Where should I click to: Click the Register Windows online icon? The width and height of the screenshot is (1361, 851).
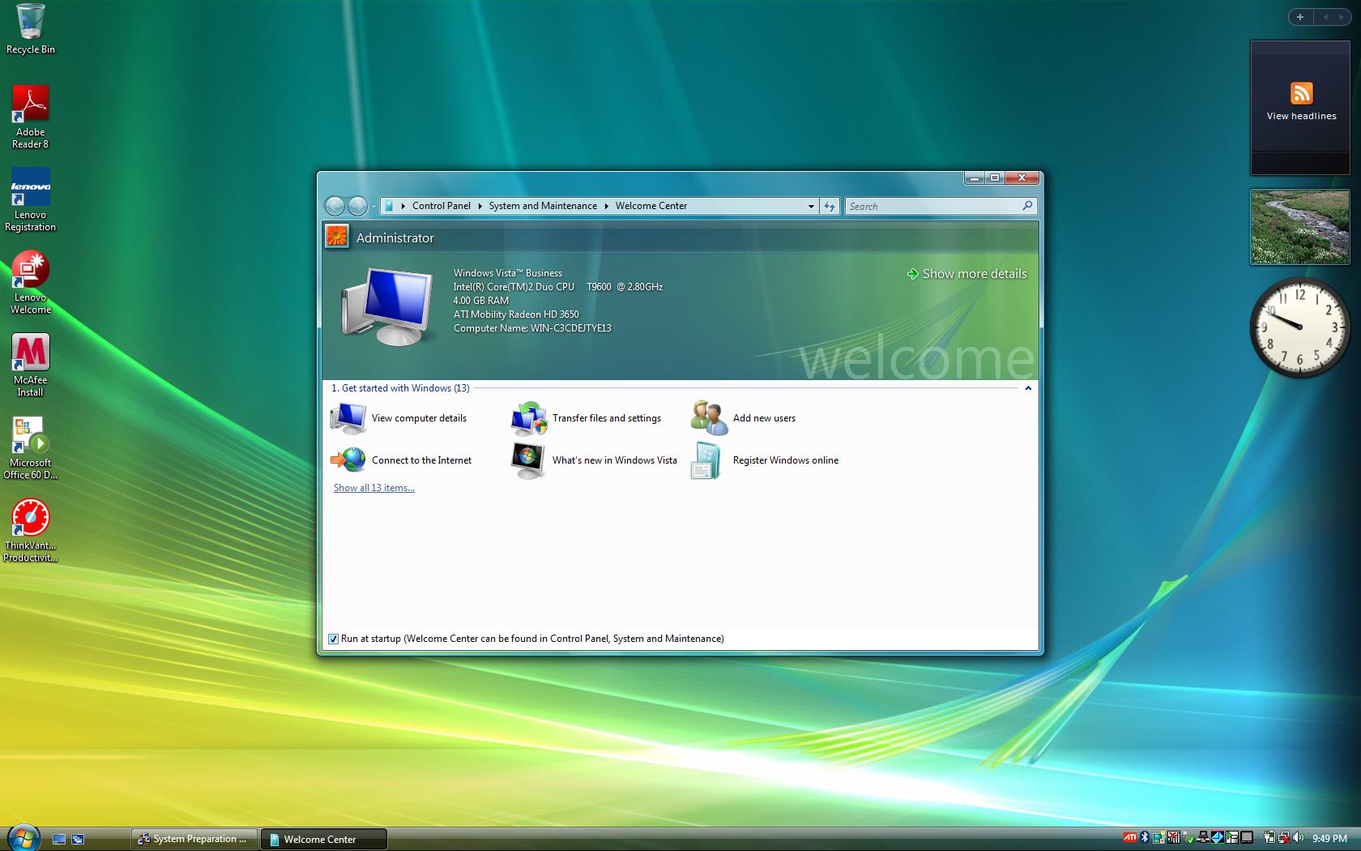coord(706,460)
